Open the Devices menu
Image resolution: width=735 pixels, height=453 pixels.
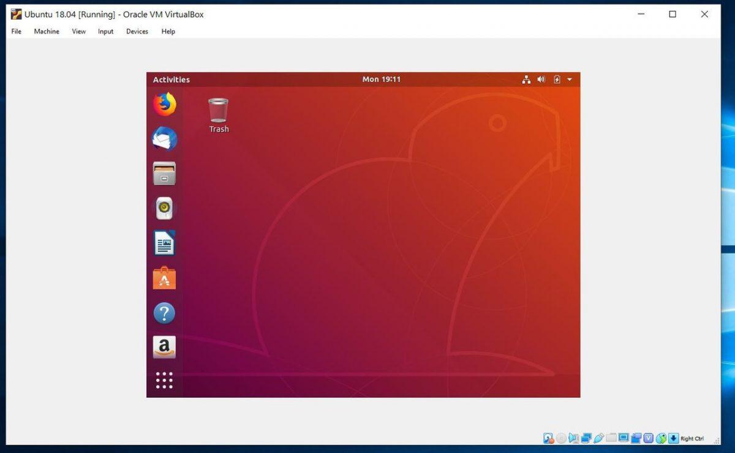[137, 31]
